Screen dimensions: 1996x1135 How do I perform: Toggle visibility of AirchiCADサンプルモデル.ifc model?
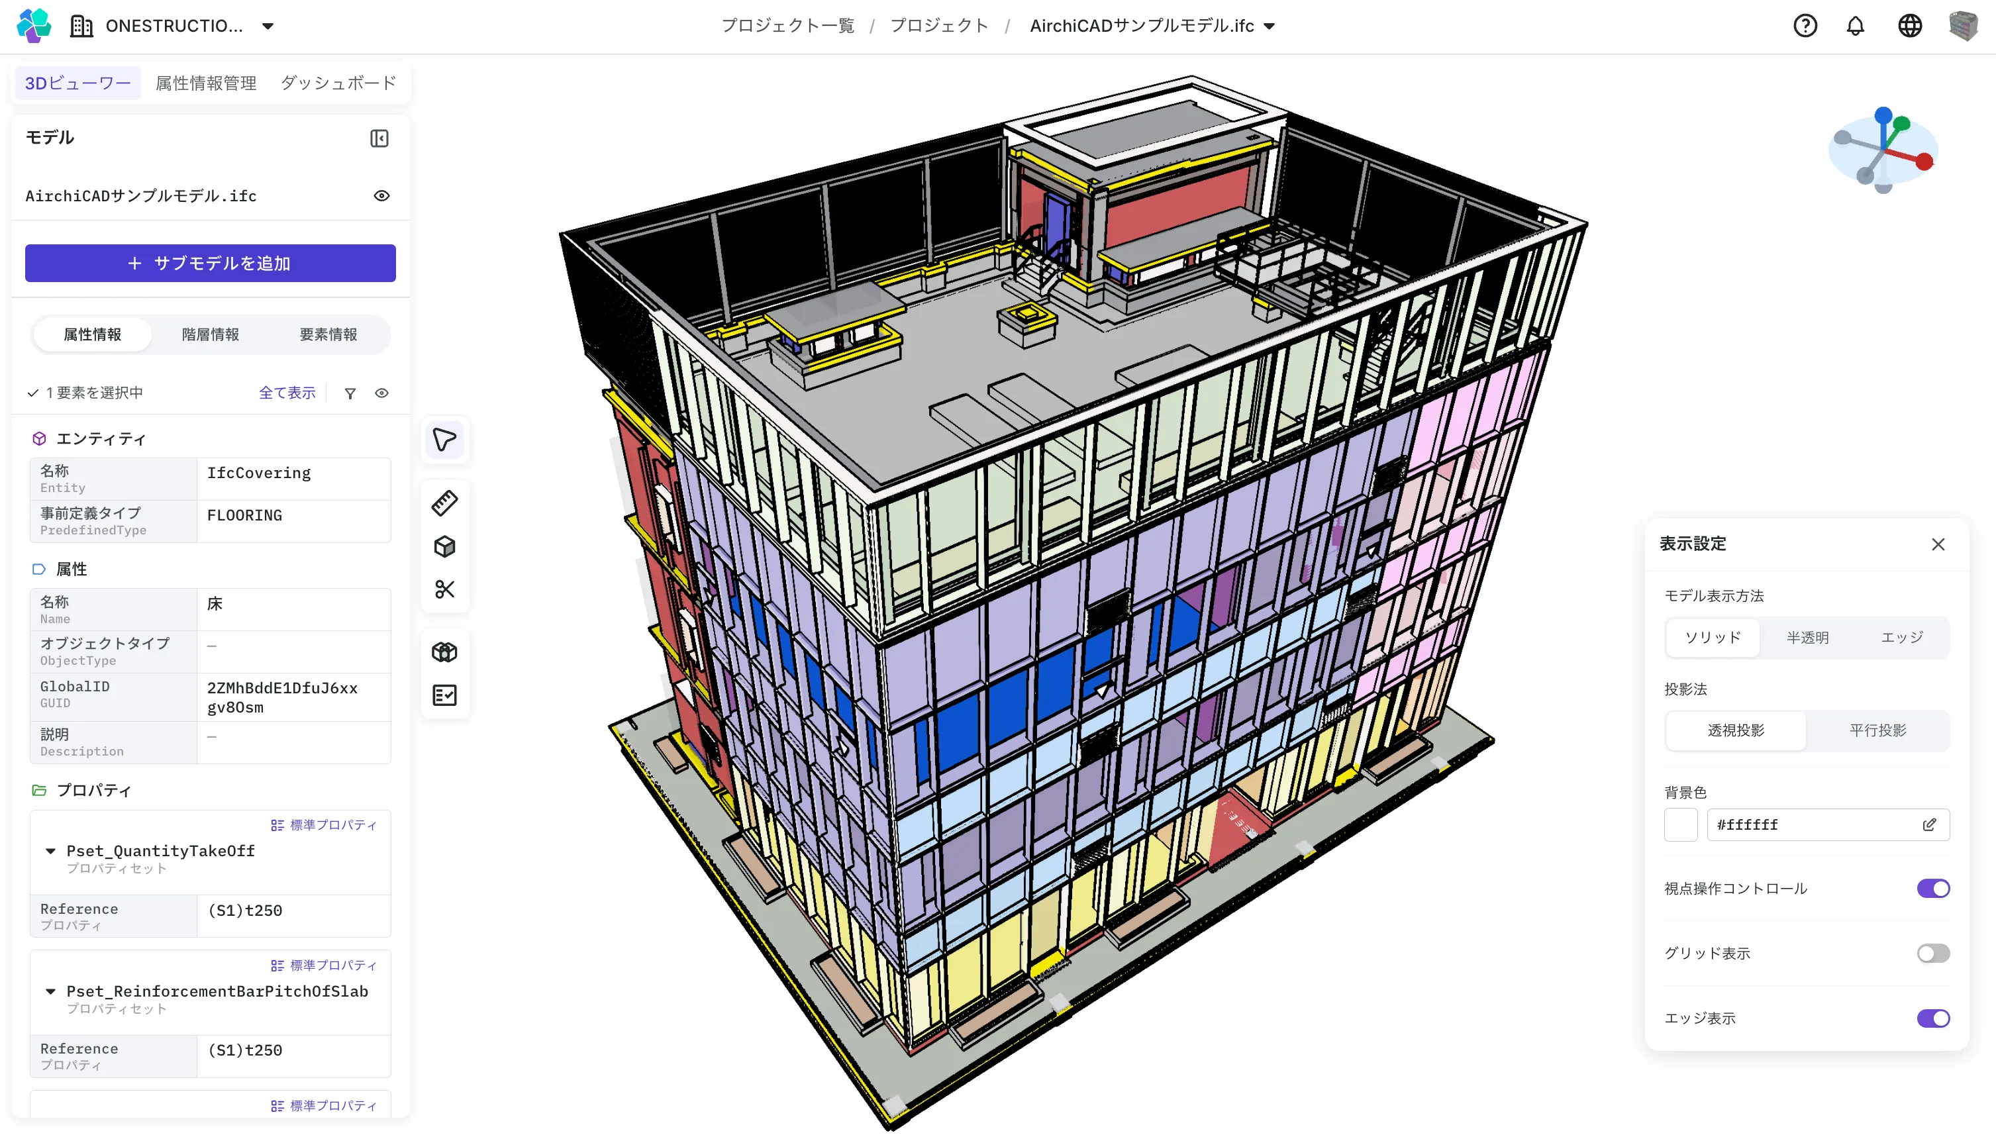coord(381,195)
